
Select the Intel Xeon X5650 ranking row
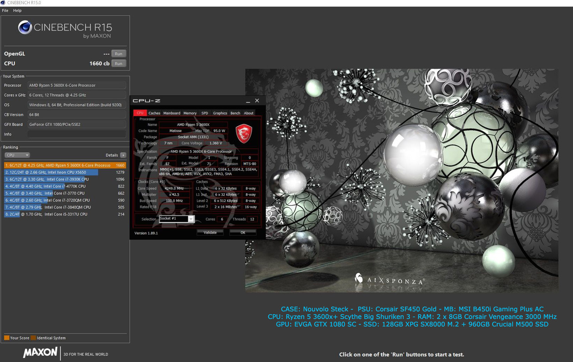(x=65, y=172)
